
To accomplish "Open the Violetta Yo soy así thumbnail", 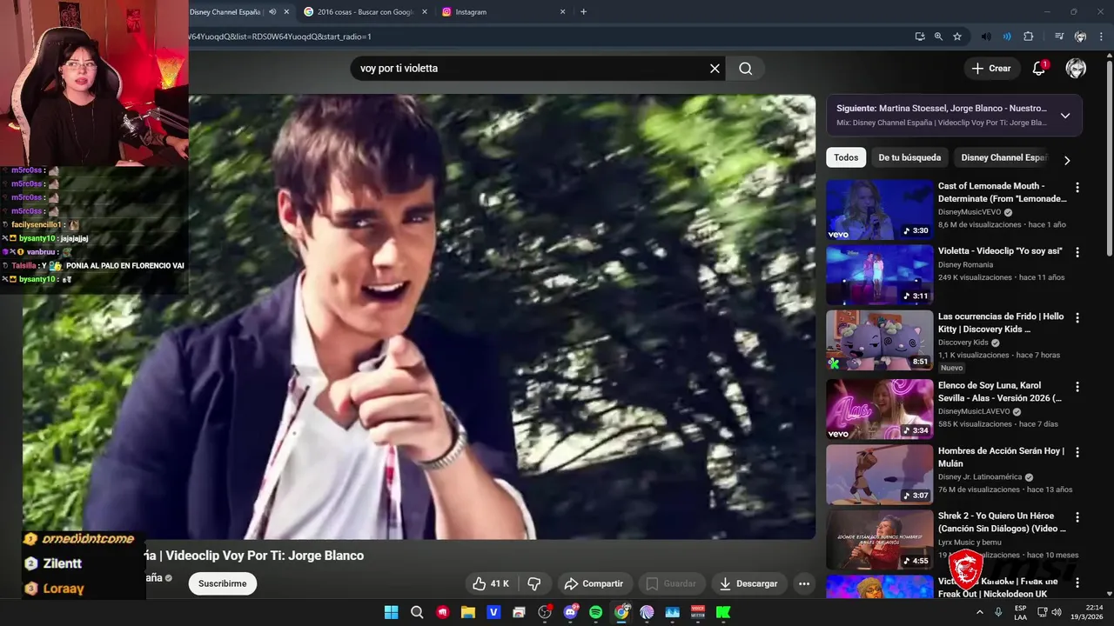I will point(879,275).
